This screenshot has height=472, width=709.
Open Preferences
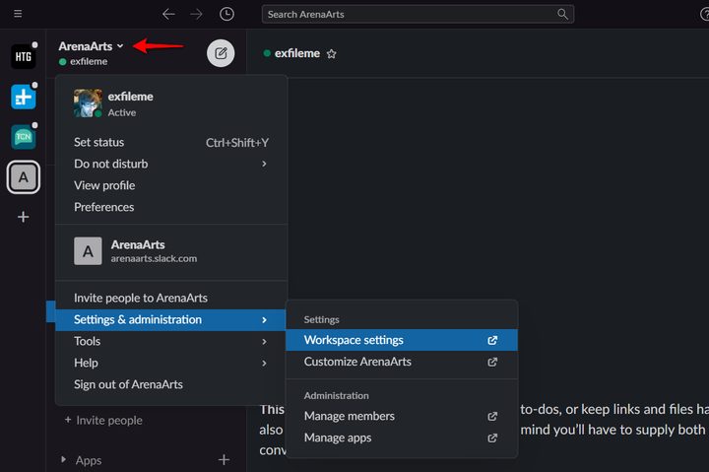pos(171,207)
